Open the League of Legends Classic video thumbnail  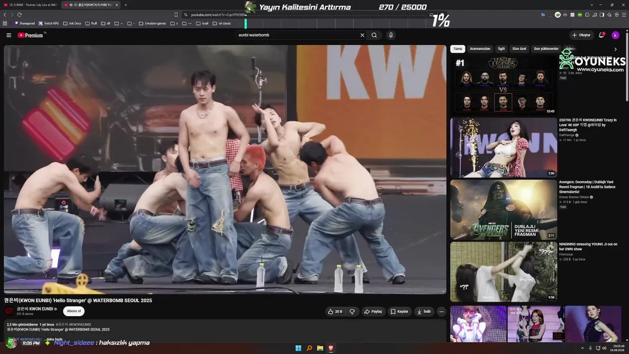pyautogui.click(x=503, y=85)
